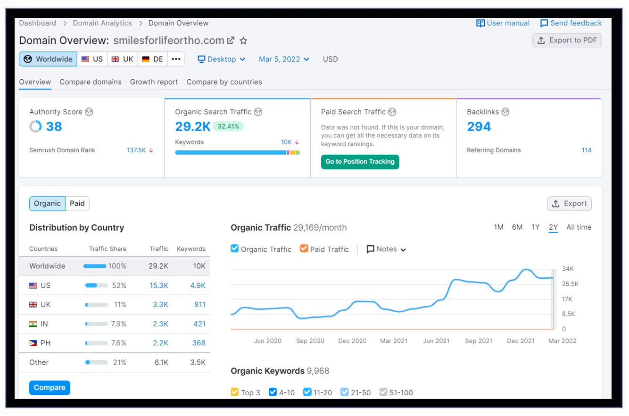Click the Notes speech bubble icon

tap(371, 249)
